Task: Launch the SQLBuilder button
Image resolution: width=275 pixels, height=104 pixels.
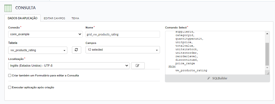Action: 217,78
